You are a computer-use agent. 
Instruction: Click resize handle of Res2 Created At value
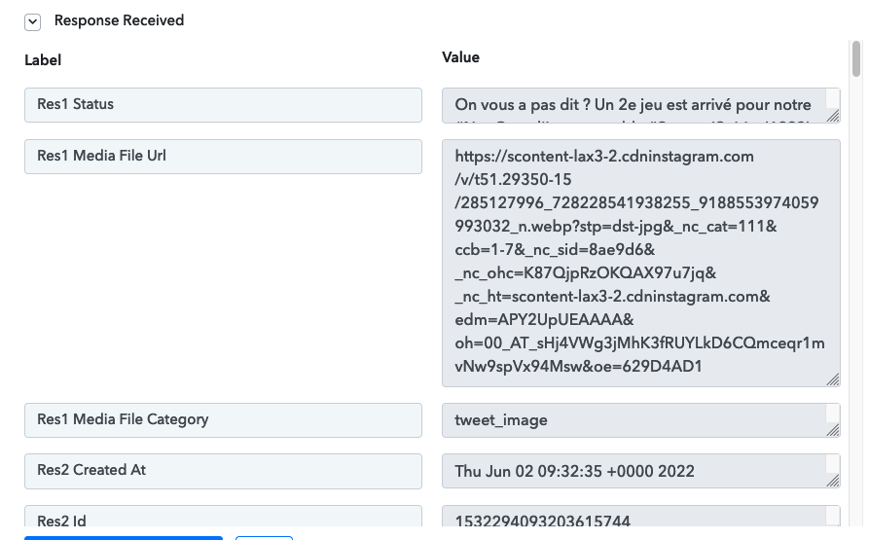(x=833, y=481)
